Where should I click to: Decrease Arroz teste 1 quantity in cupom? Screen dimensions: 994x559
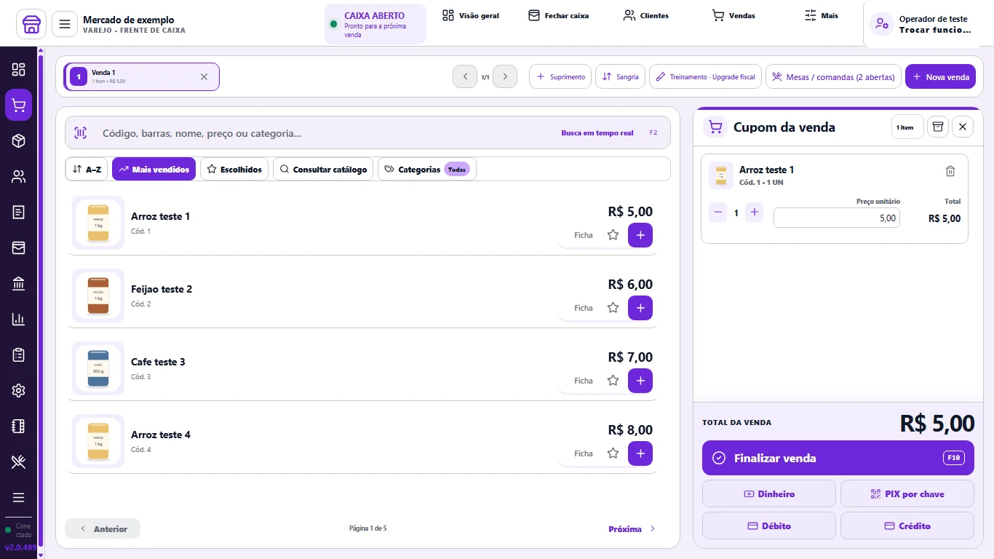click(x=718, y=213)
